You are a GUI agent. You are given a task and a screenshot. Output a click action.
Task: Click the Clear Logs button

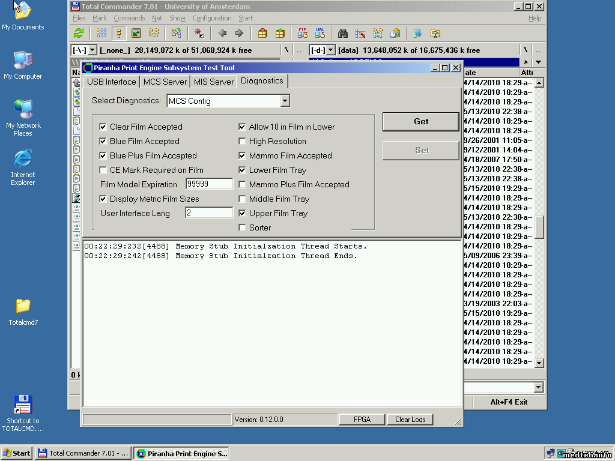point(410,420)
